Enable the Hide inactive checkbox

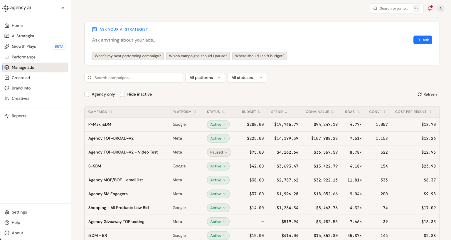point(122,94)
